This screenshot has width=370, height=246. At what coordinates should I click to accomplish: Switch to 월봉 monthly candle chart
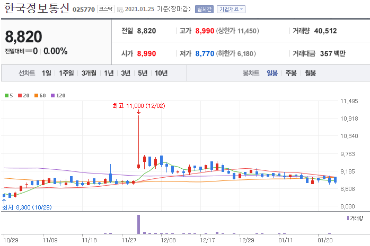[x=310, y=73]
